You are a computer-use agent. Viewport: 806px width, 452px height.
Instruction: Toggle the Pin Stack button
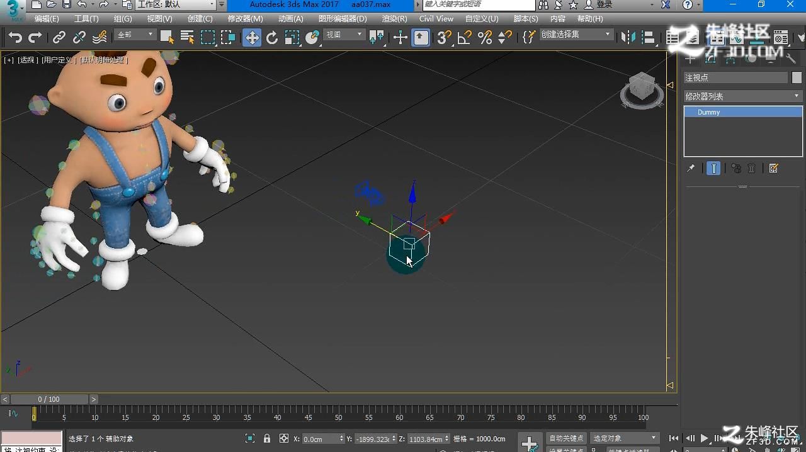coord(691,168)
